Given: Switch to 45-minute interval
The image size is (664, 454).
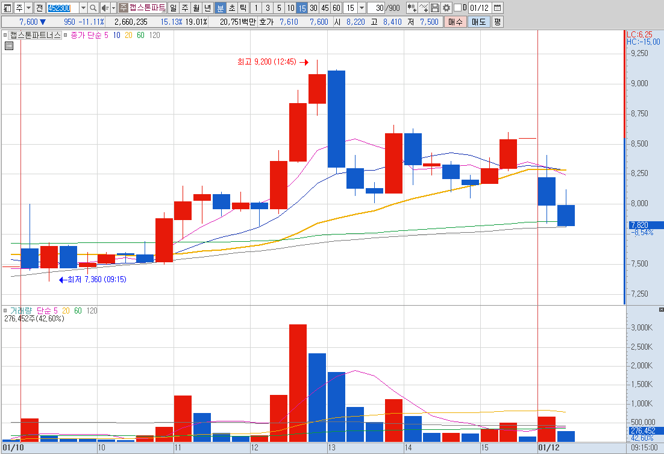Looking at the screenshot, I should click(324, 8).
